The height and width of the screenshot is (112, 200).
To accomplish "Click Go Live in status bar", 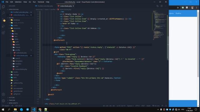I will point(156,106).
